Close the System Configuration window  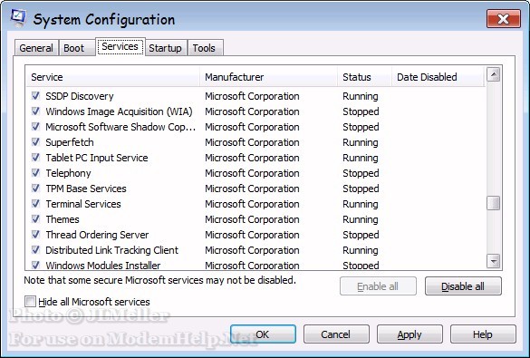[x=504, y=19]
